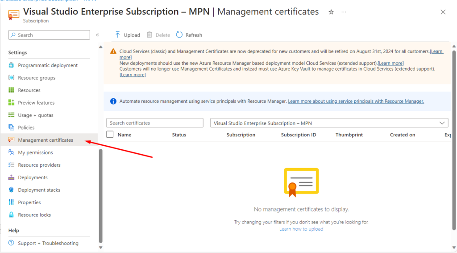457x253 pixels.
Task: Click the Refresh button label
Action: (x=194, y=35)
